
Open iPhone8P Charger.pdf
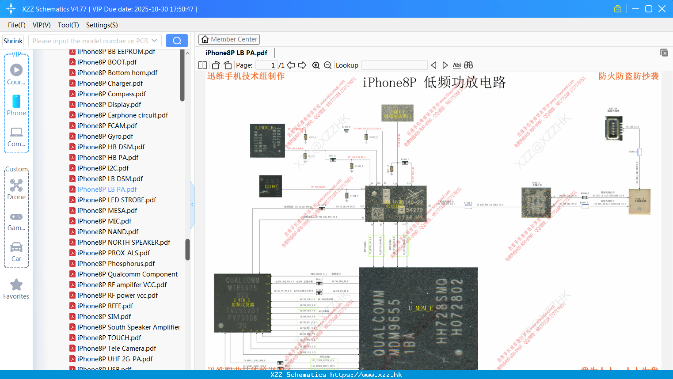coord(110,83)
